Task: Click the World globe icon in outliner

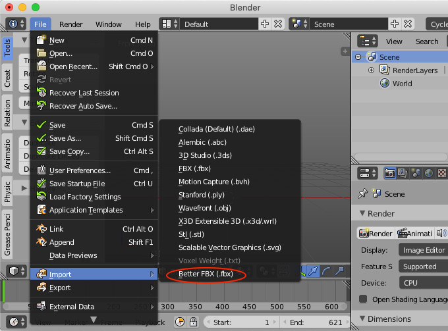Action: [385, 83]
